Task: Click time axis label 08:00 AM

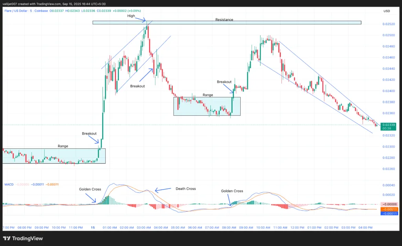Action: coord(229,228)
